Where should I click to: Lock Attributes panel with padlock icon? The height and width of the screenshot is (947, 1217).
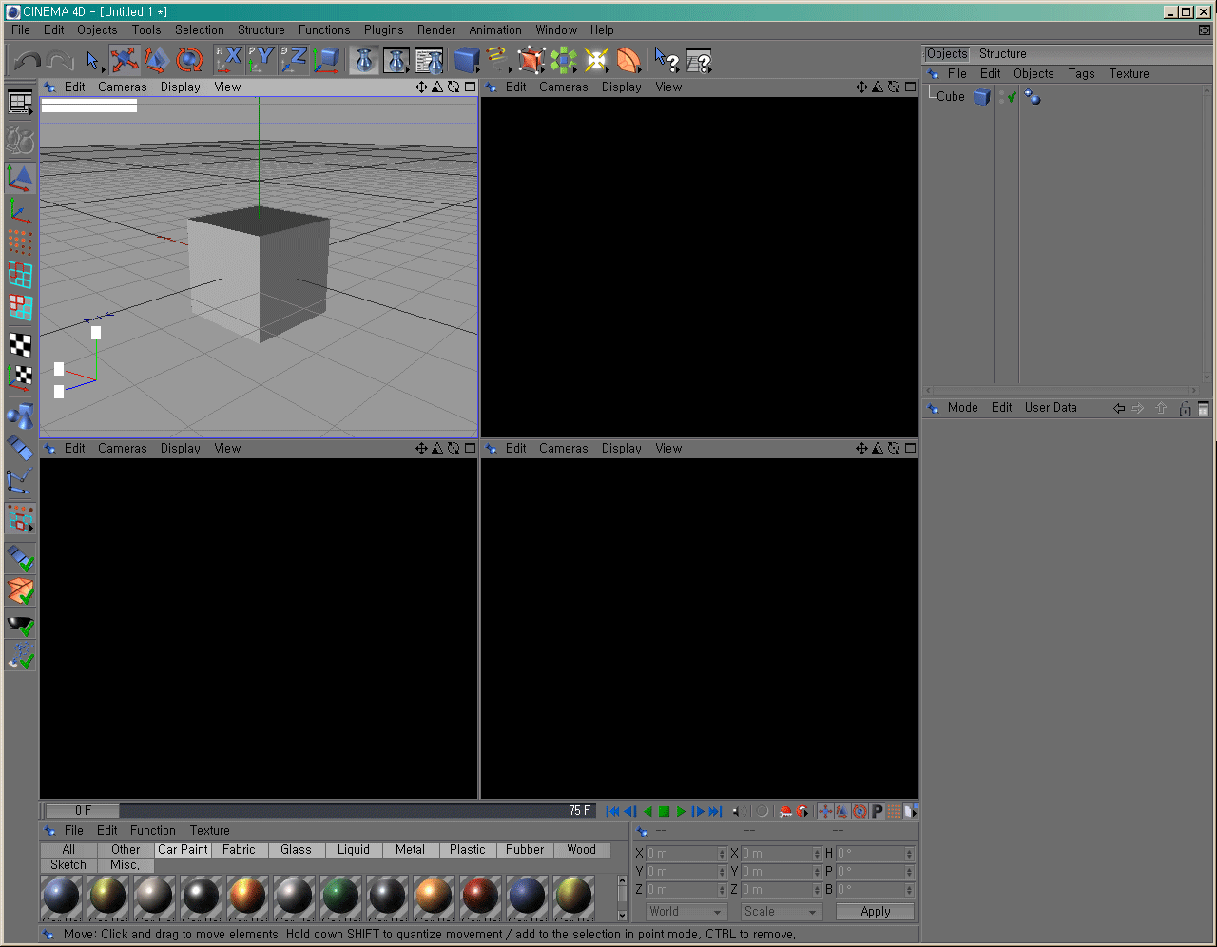[1185, 408]
